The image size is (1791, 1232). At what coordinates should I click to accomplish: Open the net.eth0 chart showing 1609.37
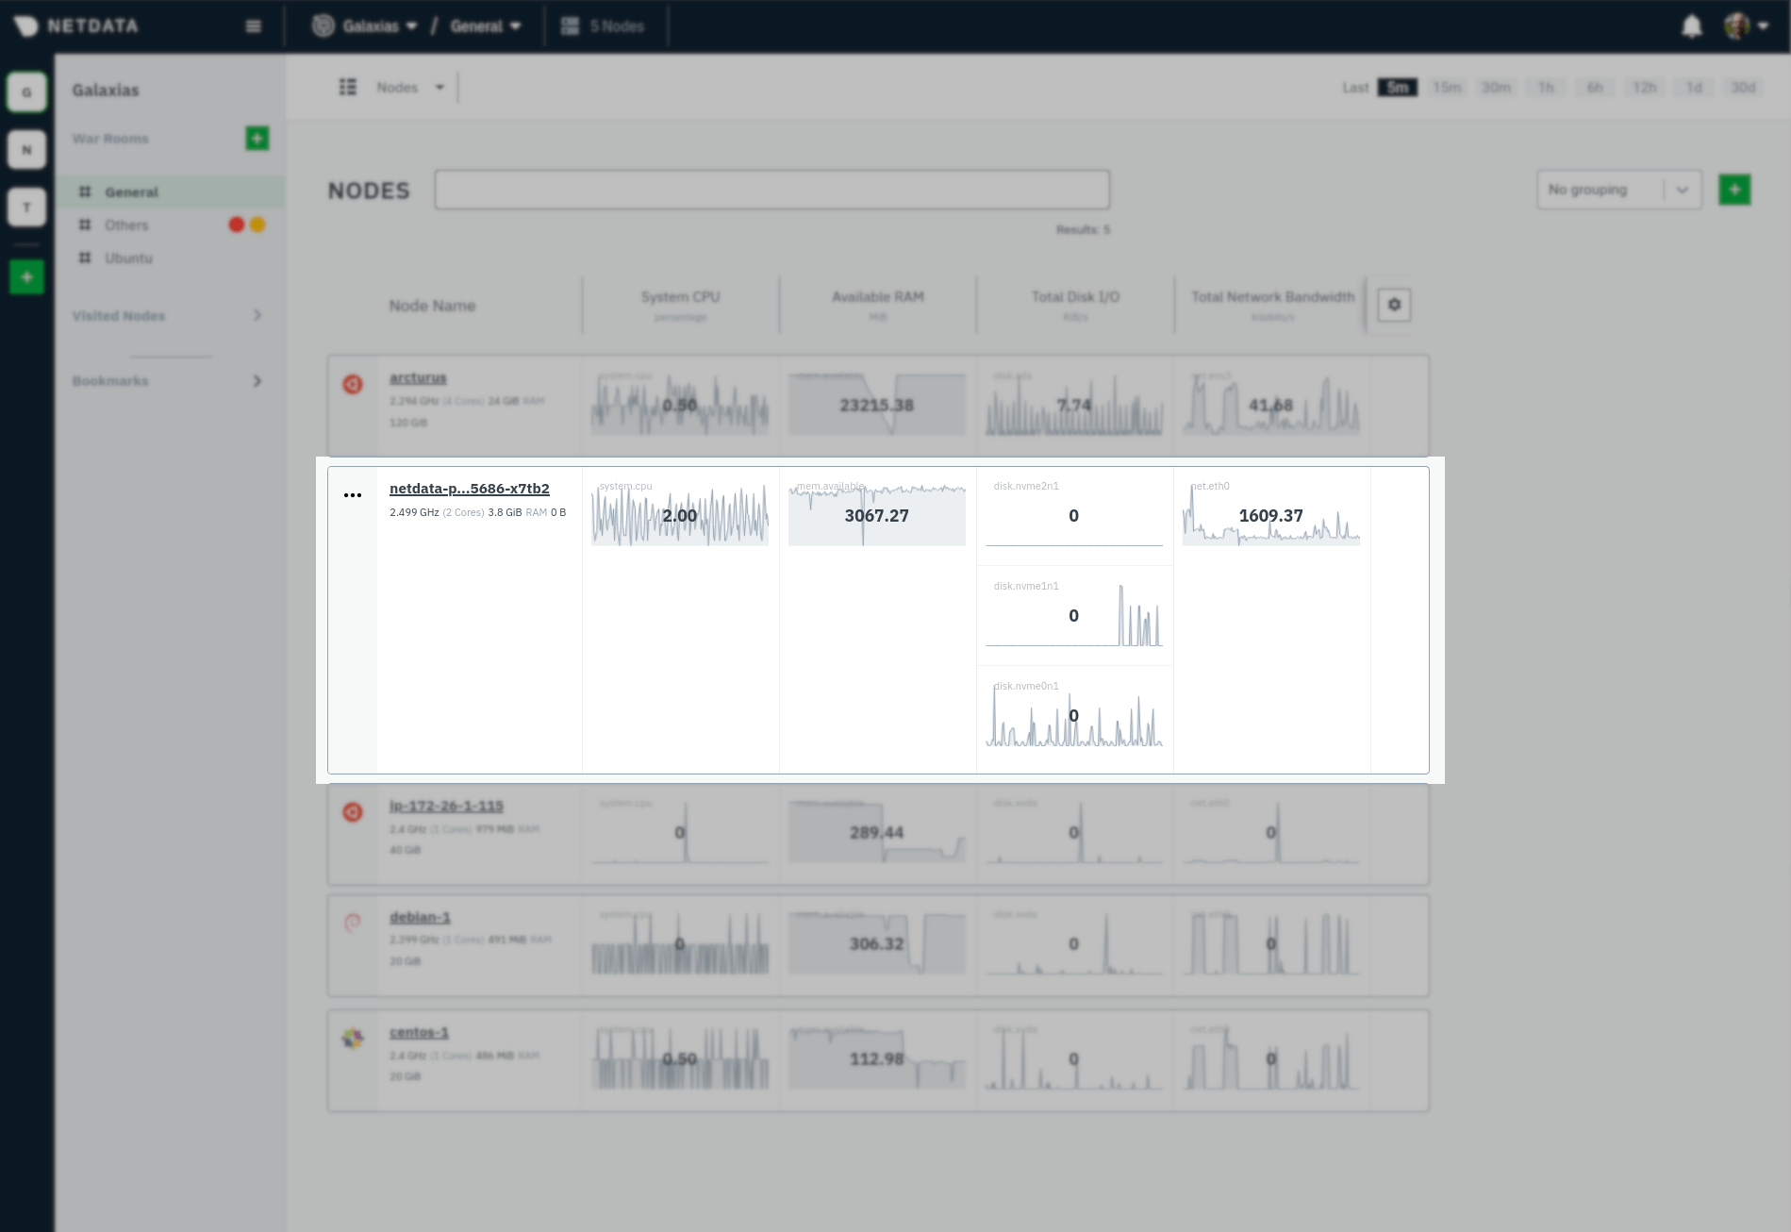point(1271,515)
